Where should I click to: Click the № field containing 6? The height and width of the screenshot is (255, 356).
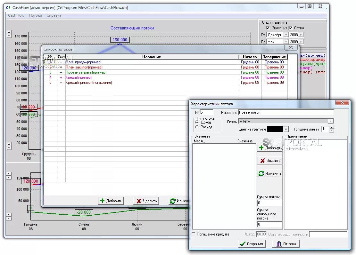click(206, 112)
